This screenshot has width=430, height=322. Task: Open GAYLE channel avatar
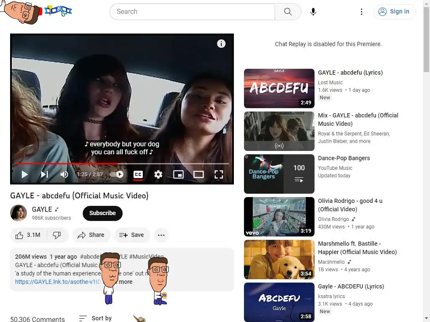18,213
